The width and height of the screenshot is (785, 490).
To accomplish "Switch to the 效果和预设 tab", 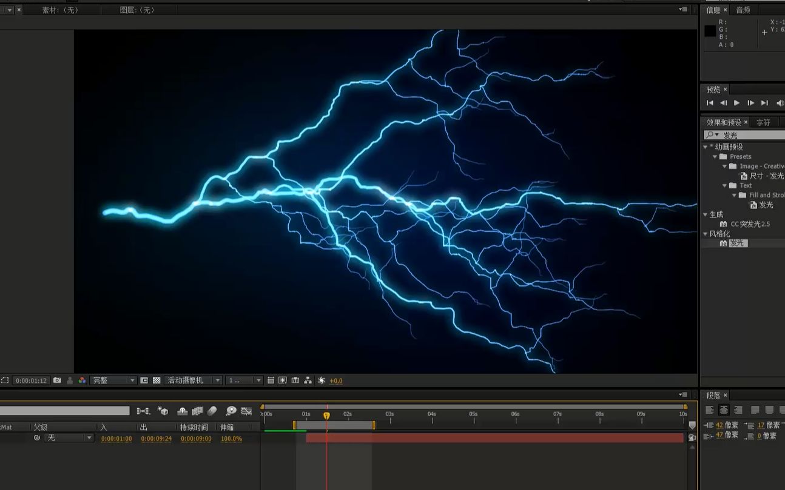I will pyautogui.click(x=726, y=122).
